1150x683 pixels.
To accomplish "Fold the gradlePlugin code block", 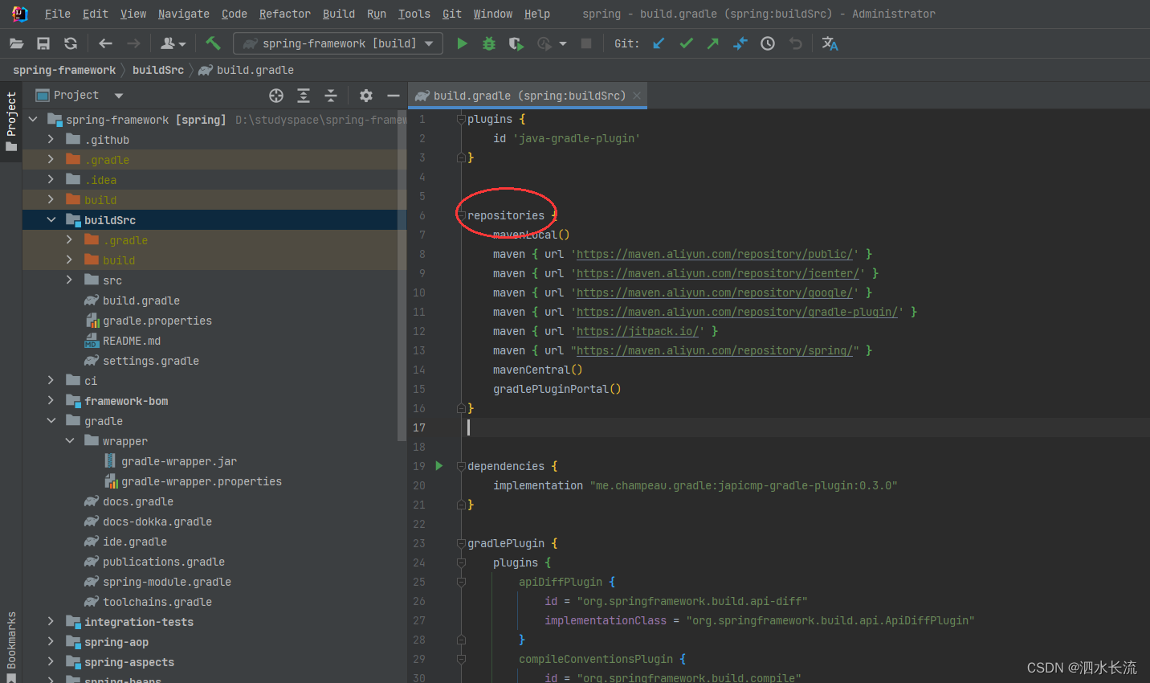I will [461, 543].
